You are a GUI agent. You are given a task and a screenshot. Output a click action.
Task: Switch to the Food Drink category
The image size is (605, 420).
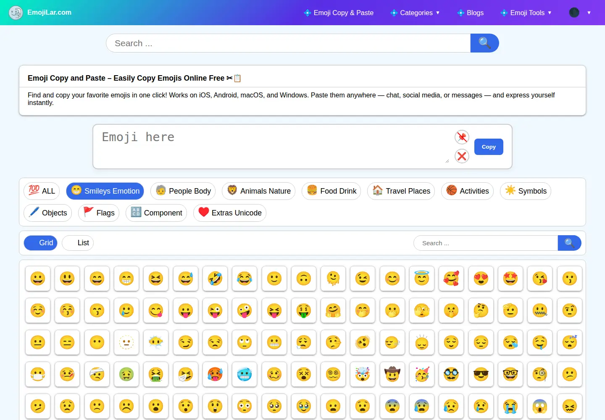331,191
